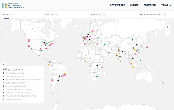The width and height of the screenshot is (174, 110).
Task: Filter by Bus Rapid Transit (BRT)
Action: (x=15, y=83)
